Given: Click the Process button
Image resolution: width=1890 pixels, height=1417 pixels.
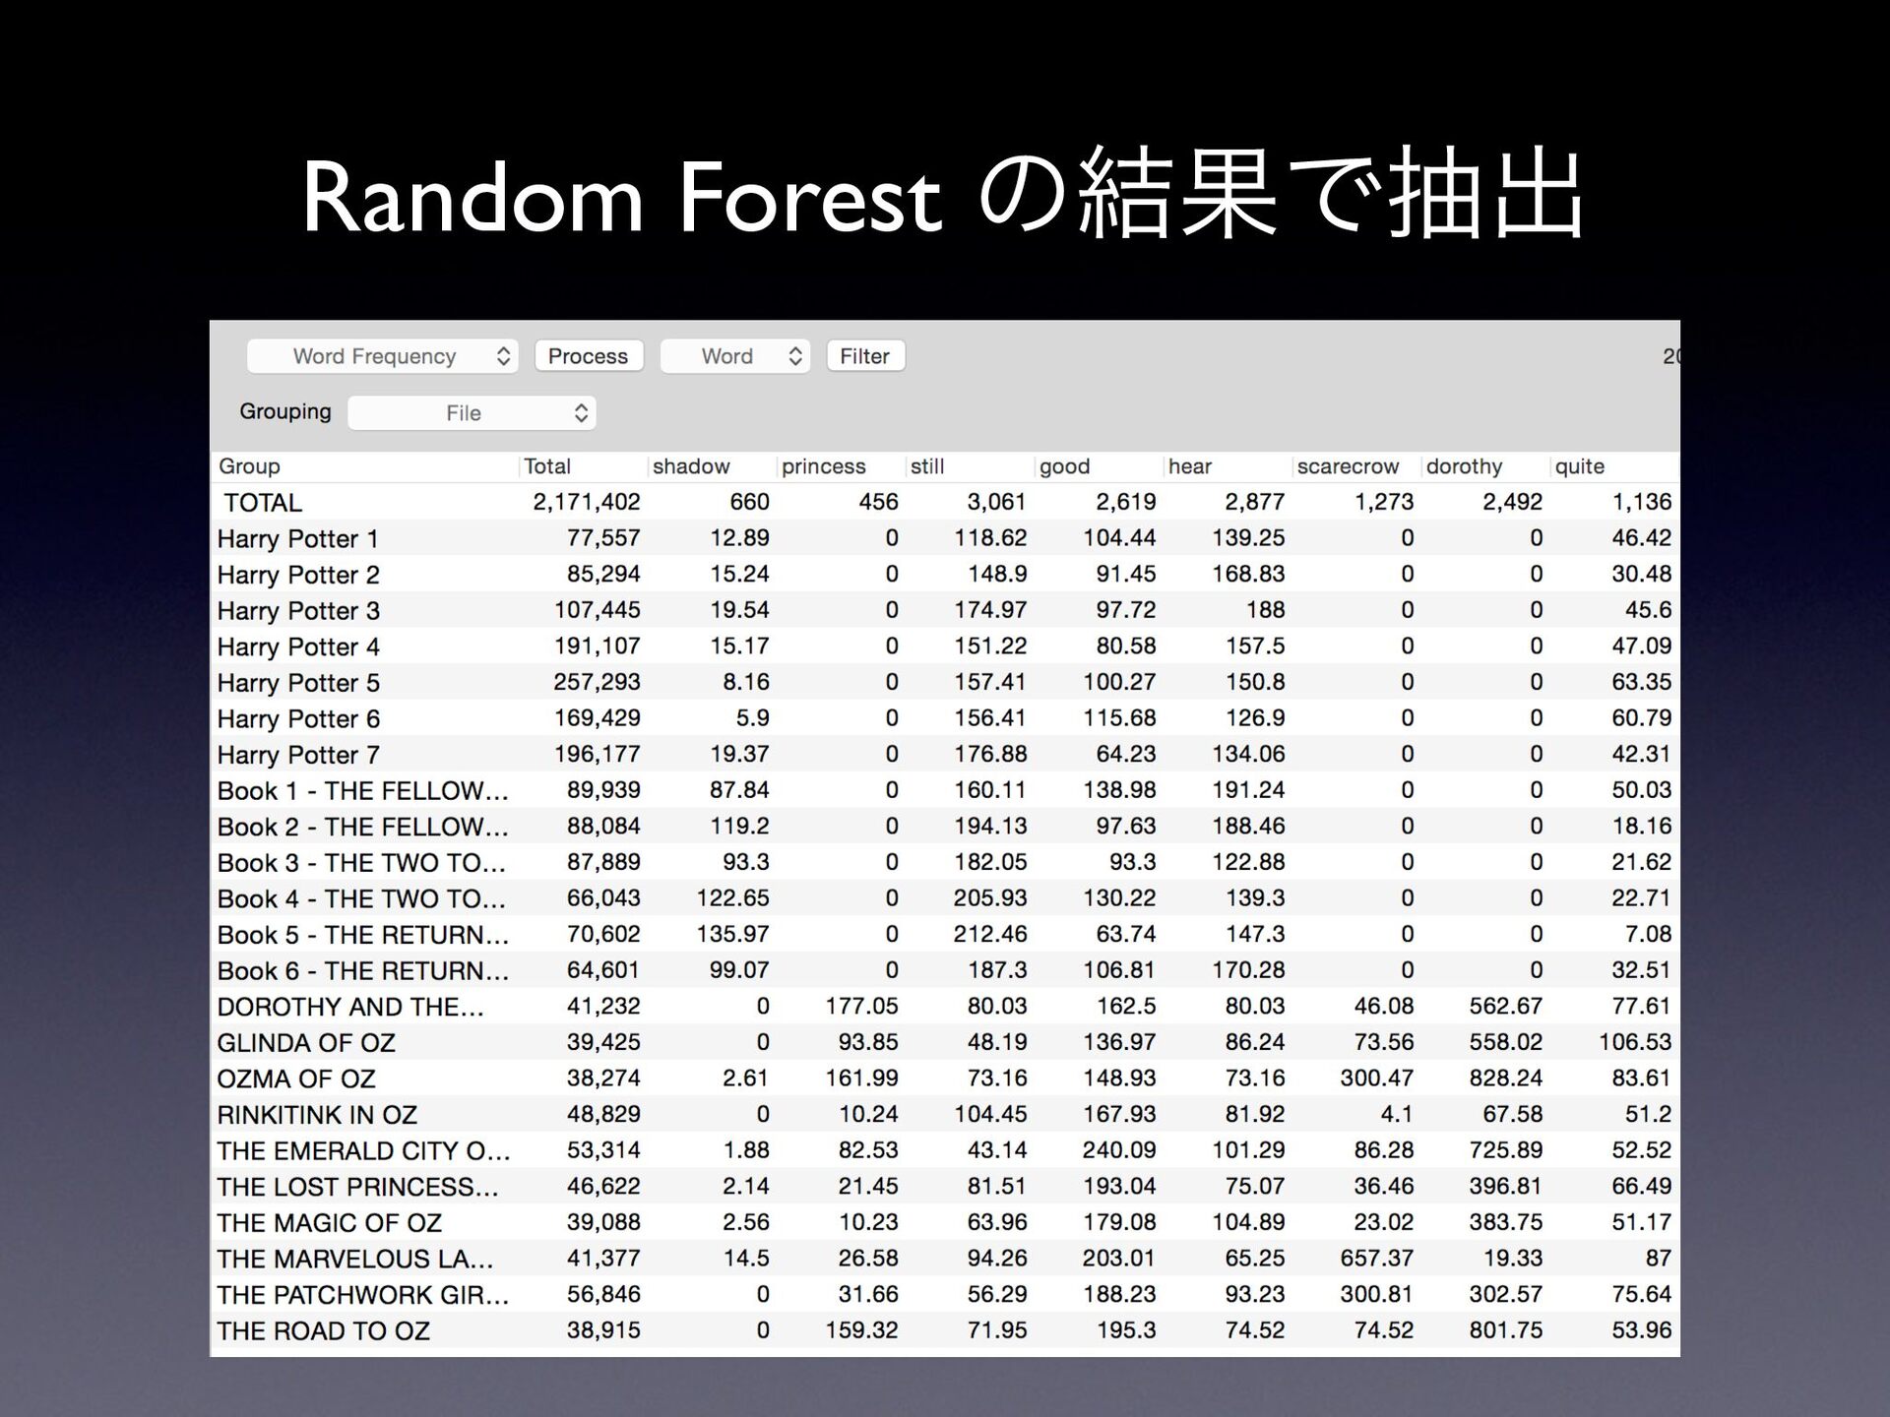Looking at the screenshot, I should point(589,356).
